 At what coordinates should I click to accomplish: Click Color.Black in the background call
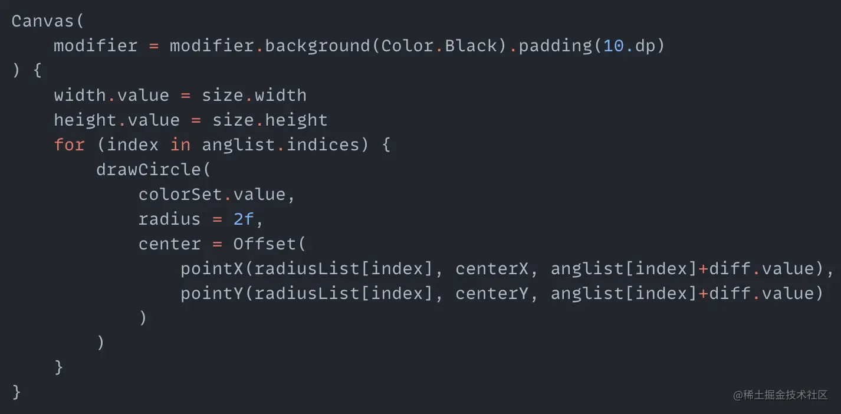tap(440, 45)
